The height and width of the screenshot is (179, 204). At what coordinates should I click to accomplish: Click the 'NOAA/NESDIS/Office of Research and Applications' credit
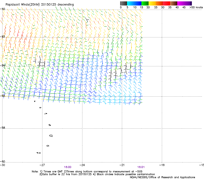pos(162,177)
